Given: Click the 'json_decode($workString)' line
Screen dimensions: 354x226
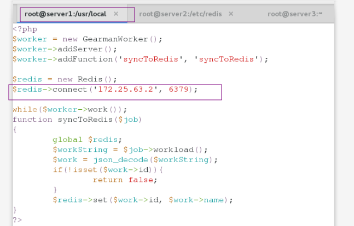Looking at the screenshot, I should click(x=135, y=160).
